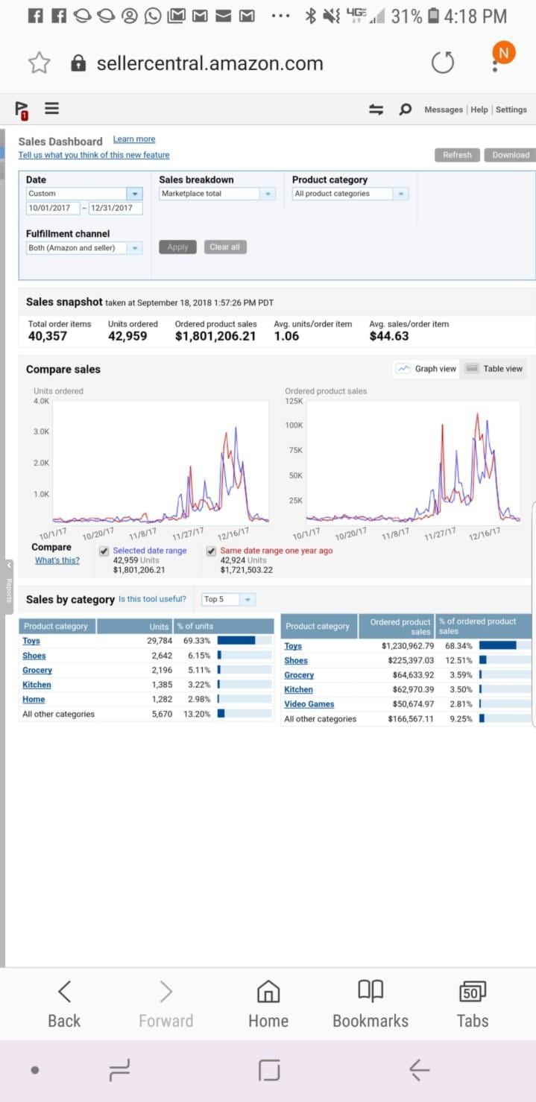This screenshot has height=1102, width=536.
Task: Click the Clear all button
Action: pyautogui.click(x=225, y=247)
